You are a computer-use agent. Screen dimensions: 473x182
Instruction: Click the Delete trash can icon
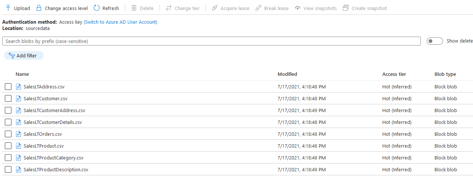[134, 8]
